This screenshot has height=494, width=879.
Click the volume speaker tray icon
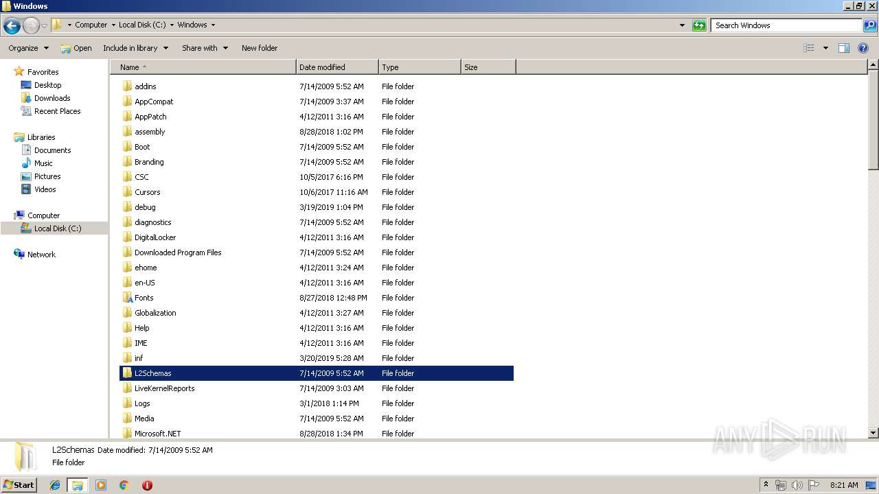point(797,485)
